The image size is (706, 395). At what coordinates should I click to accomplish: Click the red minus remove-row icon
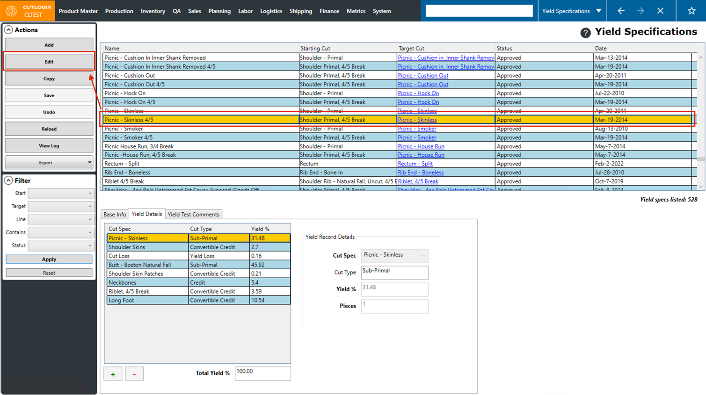tap(134, 374)
